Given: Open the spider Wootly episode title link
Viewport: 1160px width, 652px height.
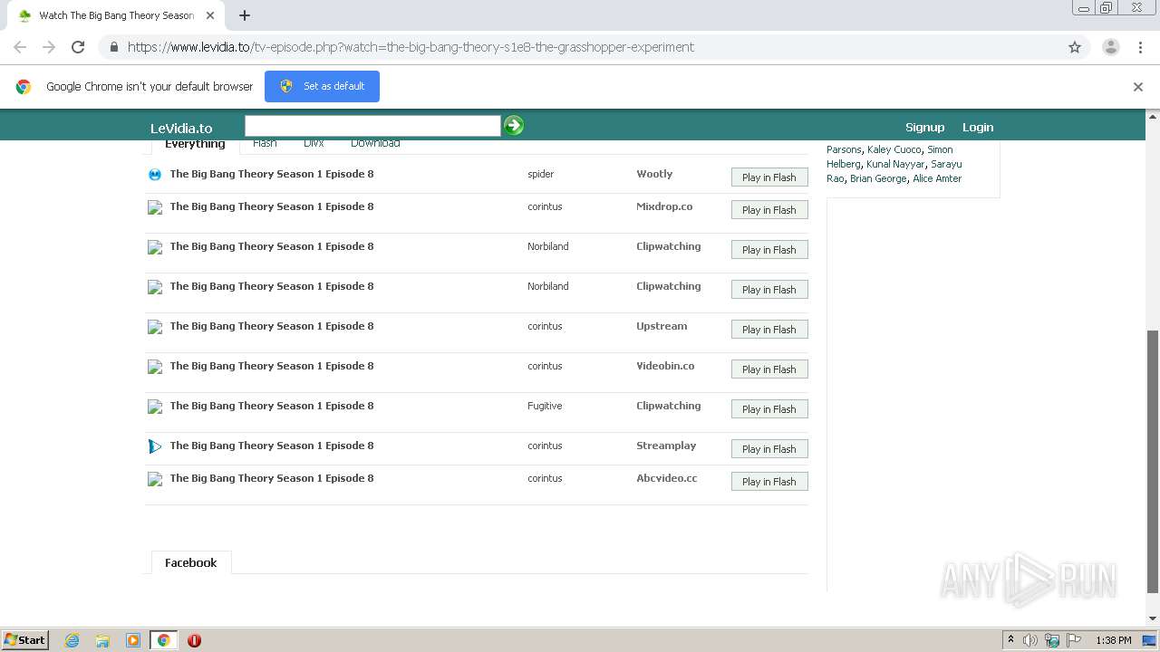Looking at the screenshot, I should [x=272, y=174].
